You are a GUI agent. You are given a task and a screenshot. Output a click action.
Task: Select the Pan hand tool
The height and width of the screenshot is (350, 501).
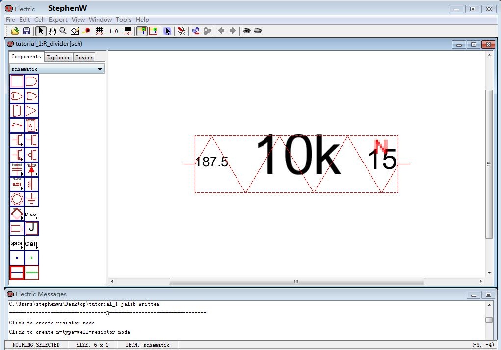(52, 31)
